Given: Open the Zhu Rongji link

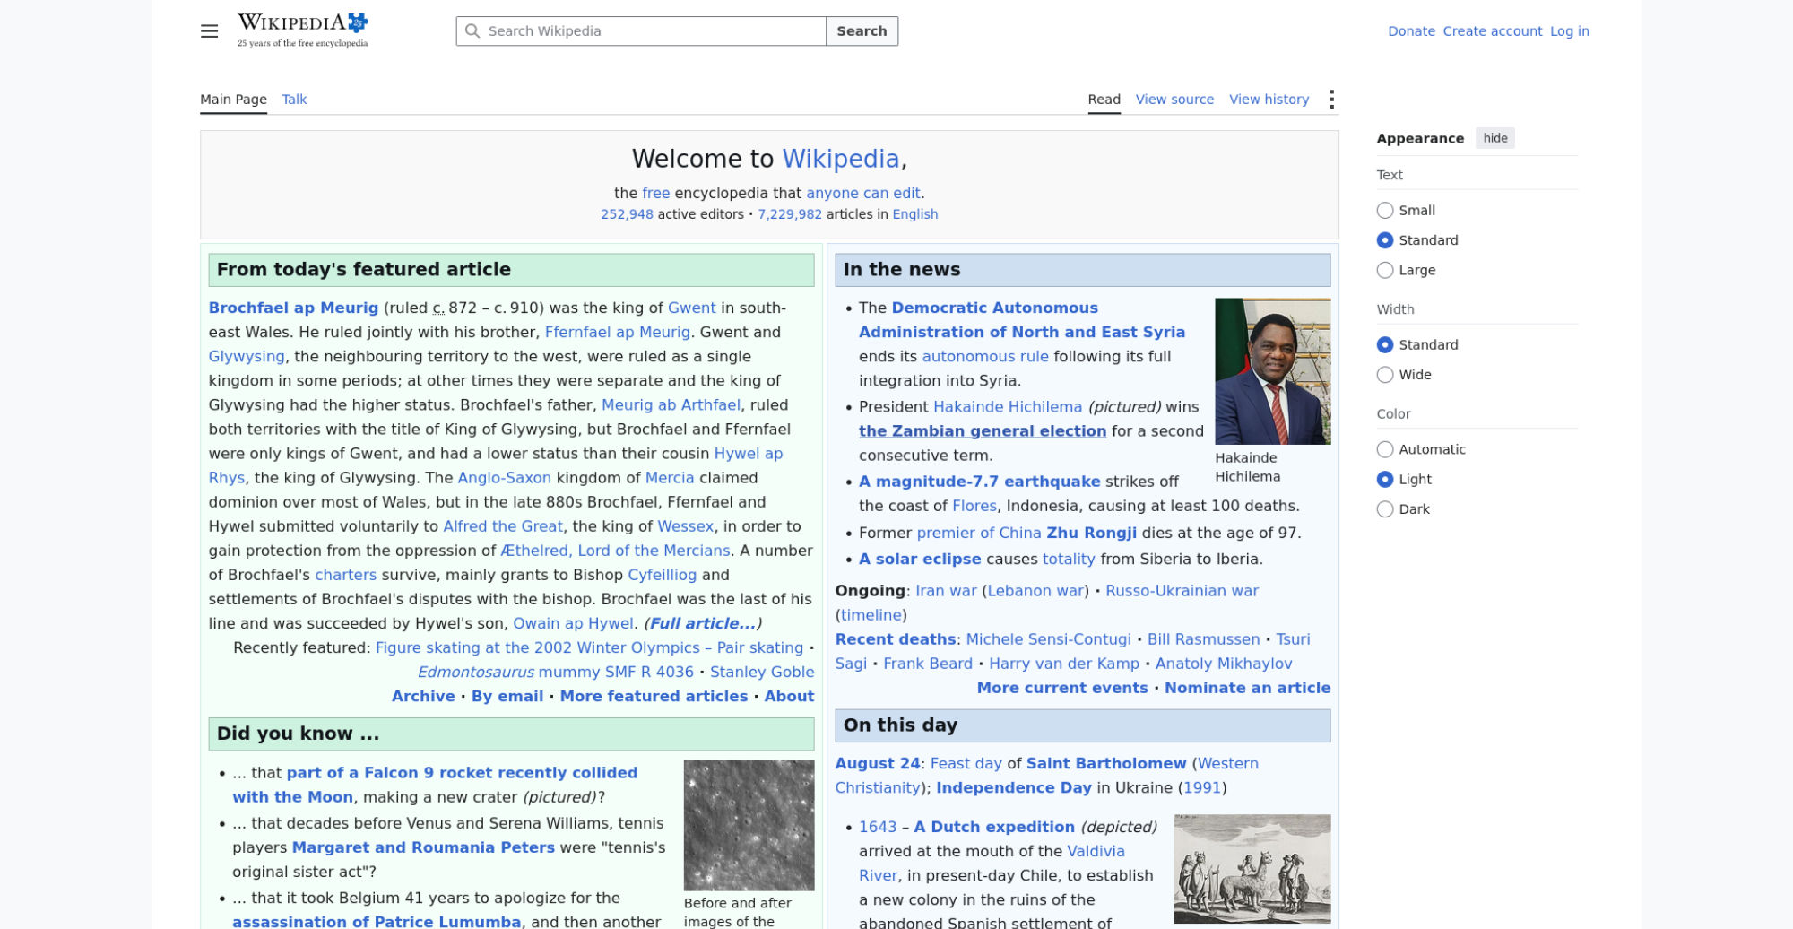Looking at the screenshot, I should coord(1091,533).
